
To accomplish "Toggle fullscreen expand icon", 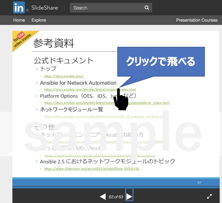I will (209, 196).
